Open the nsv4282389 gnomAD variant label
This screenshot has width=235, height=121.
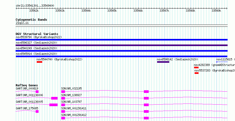click(214, 65)
